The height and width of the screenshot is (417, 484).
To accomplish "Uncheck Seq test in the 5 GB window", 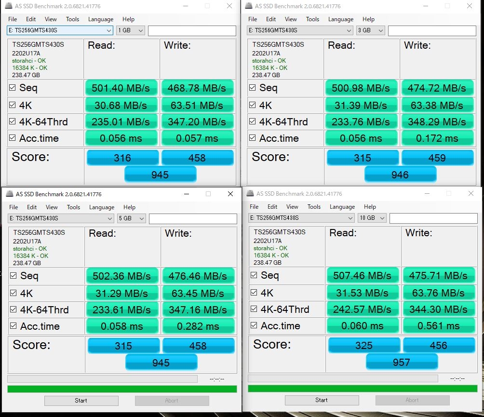I will tap(13, 276).
